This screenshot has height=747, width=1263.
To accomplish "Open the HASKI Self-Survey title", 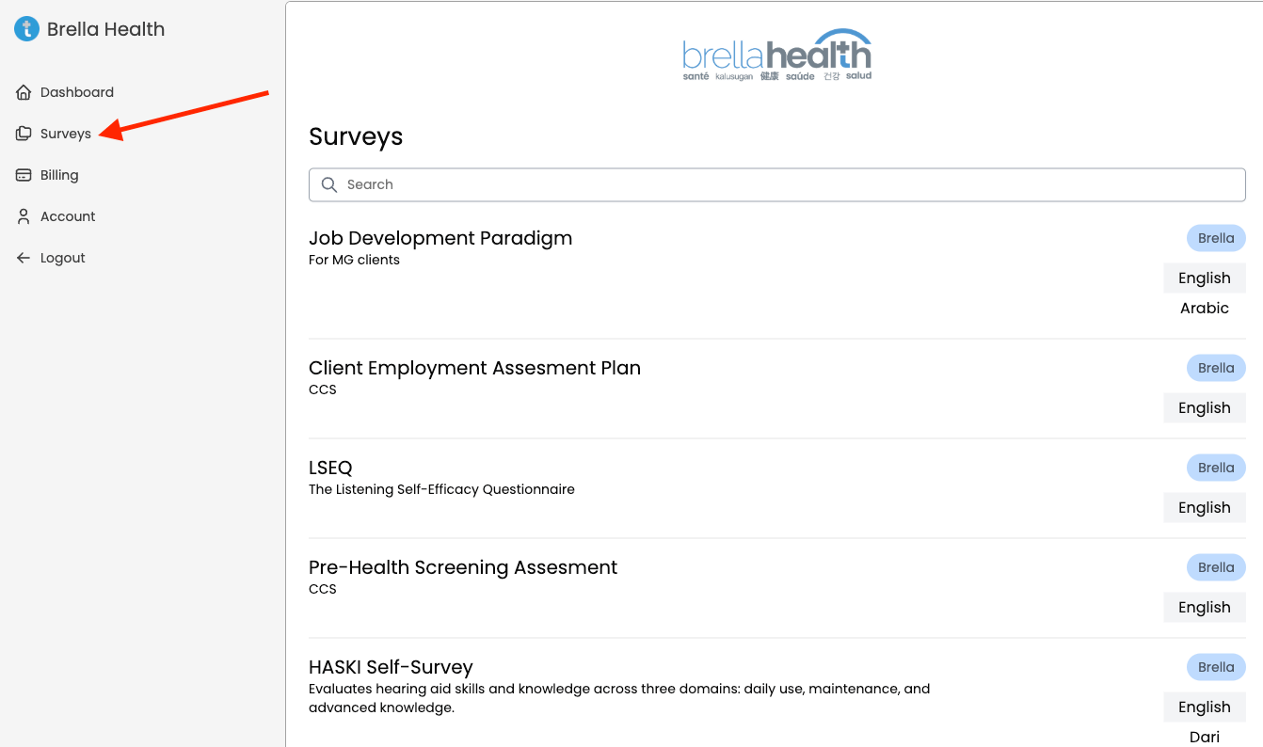I will (x=391, y=667).
